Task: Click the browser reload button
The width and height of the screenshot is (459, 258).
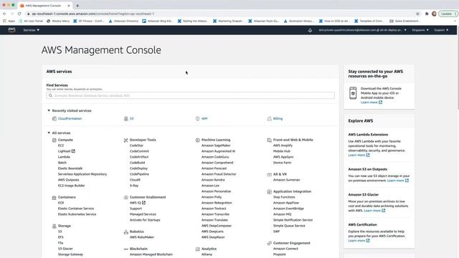Action: (19, 14)
